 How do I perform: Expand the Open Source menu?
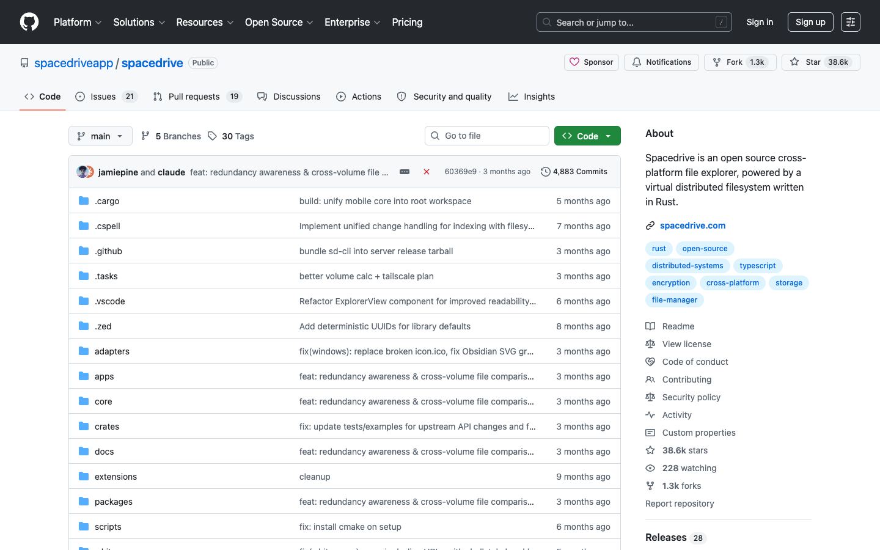[x=279, y=22]
